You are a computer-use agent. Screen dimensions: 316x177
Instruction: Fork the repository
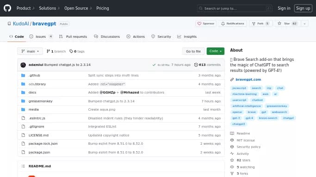pos(260,24)
